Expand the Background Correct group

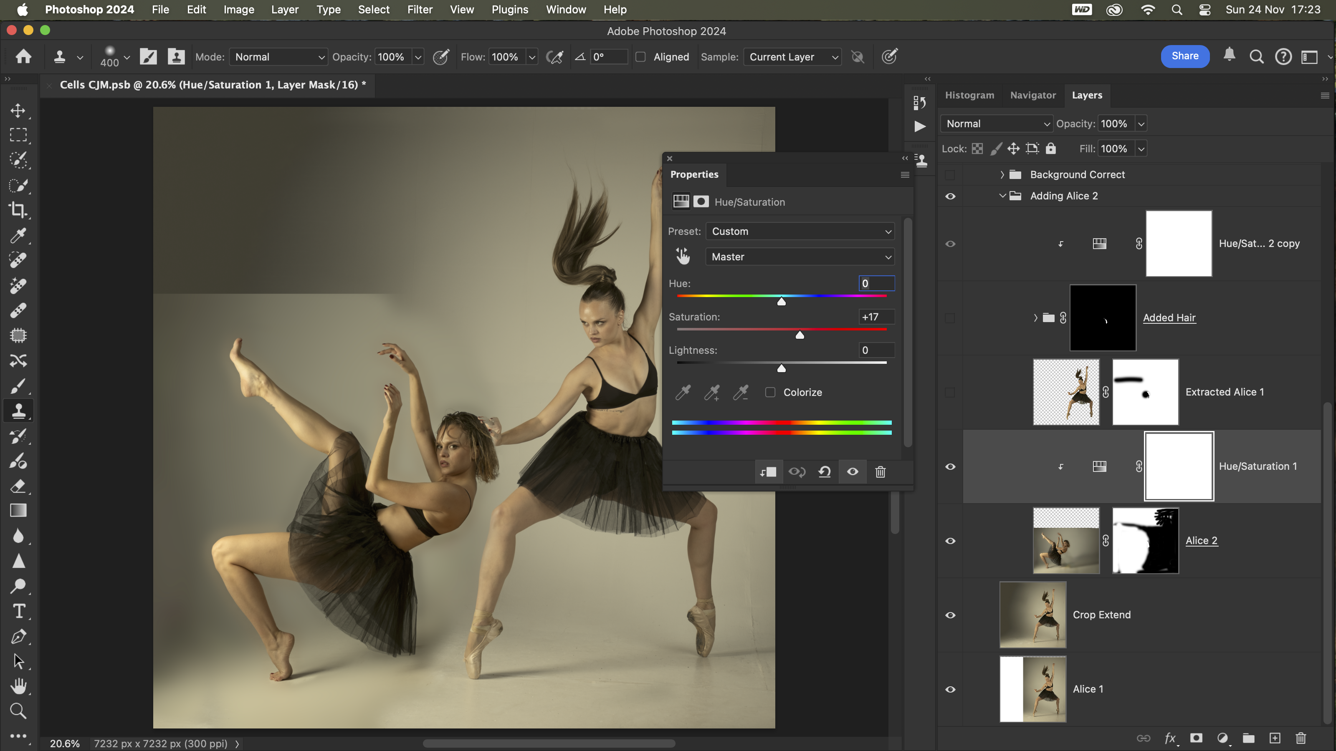(x=1002, y=175)
